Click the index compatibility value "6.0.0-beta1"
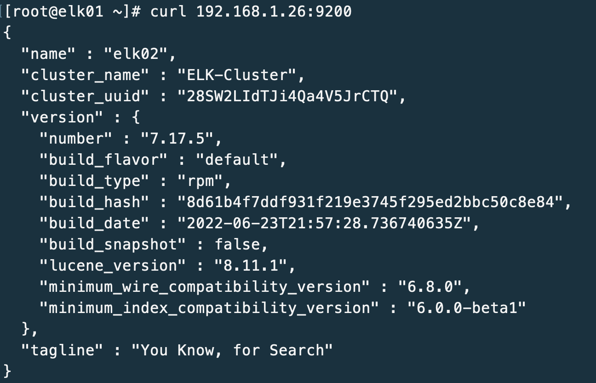This screenshot has height=383, width=596. pyautogui.click(x=466, y=308)
